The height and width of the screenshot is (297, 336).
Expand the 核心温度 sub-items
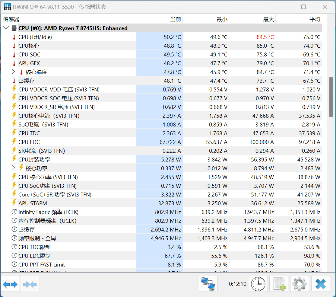point(13,72)
